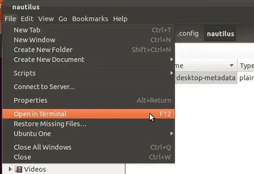The image size is (254, 174).
Task: Click the Videos folder icon in sidebar
Action: tap(18, 169)
